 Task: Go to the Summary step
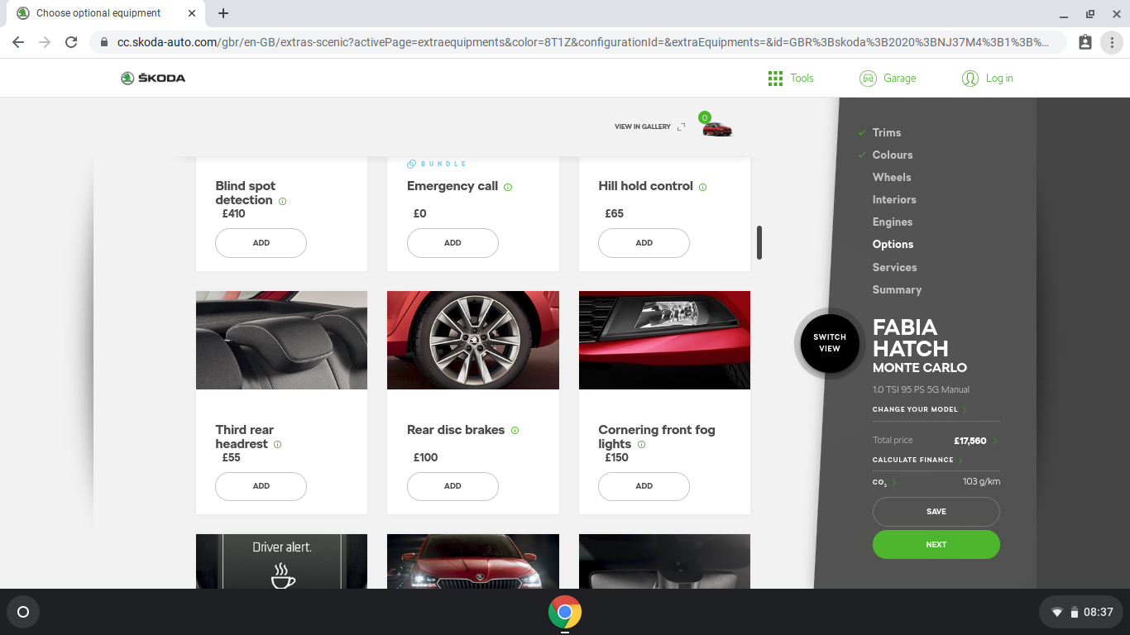pos(897,289)
